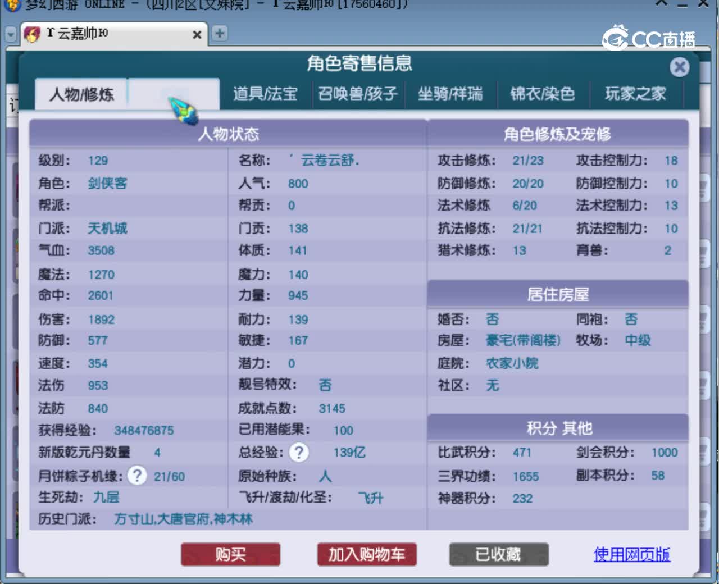Select the blank tab next to 人物/修炼
The width and height of the screenshot is (719, 584).
pyautogui.click(x=174, y=94)
